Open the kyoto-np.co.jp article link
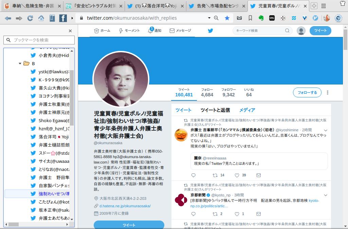348x229 pixels. point(255,203)
